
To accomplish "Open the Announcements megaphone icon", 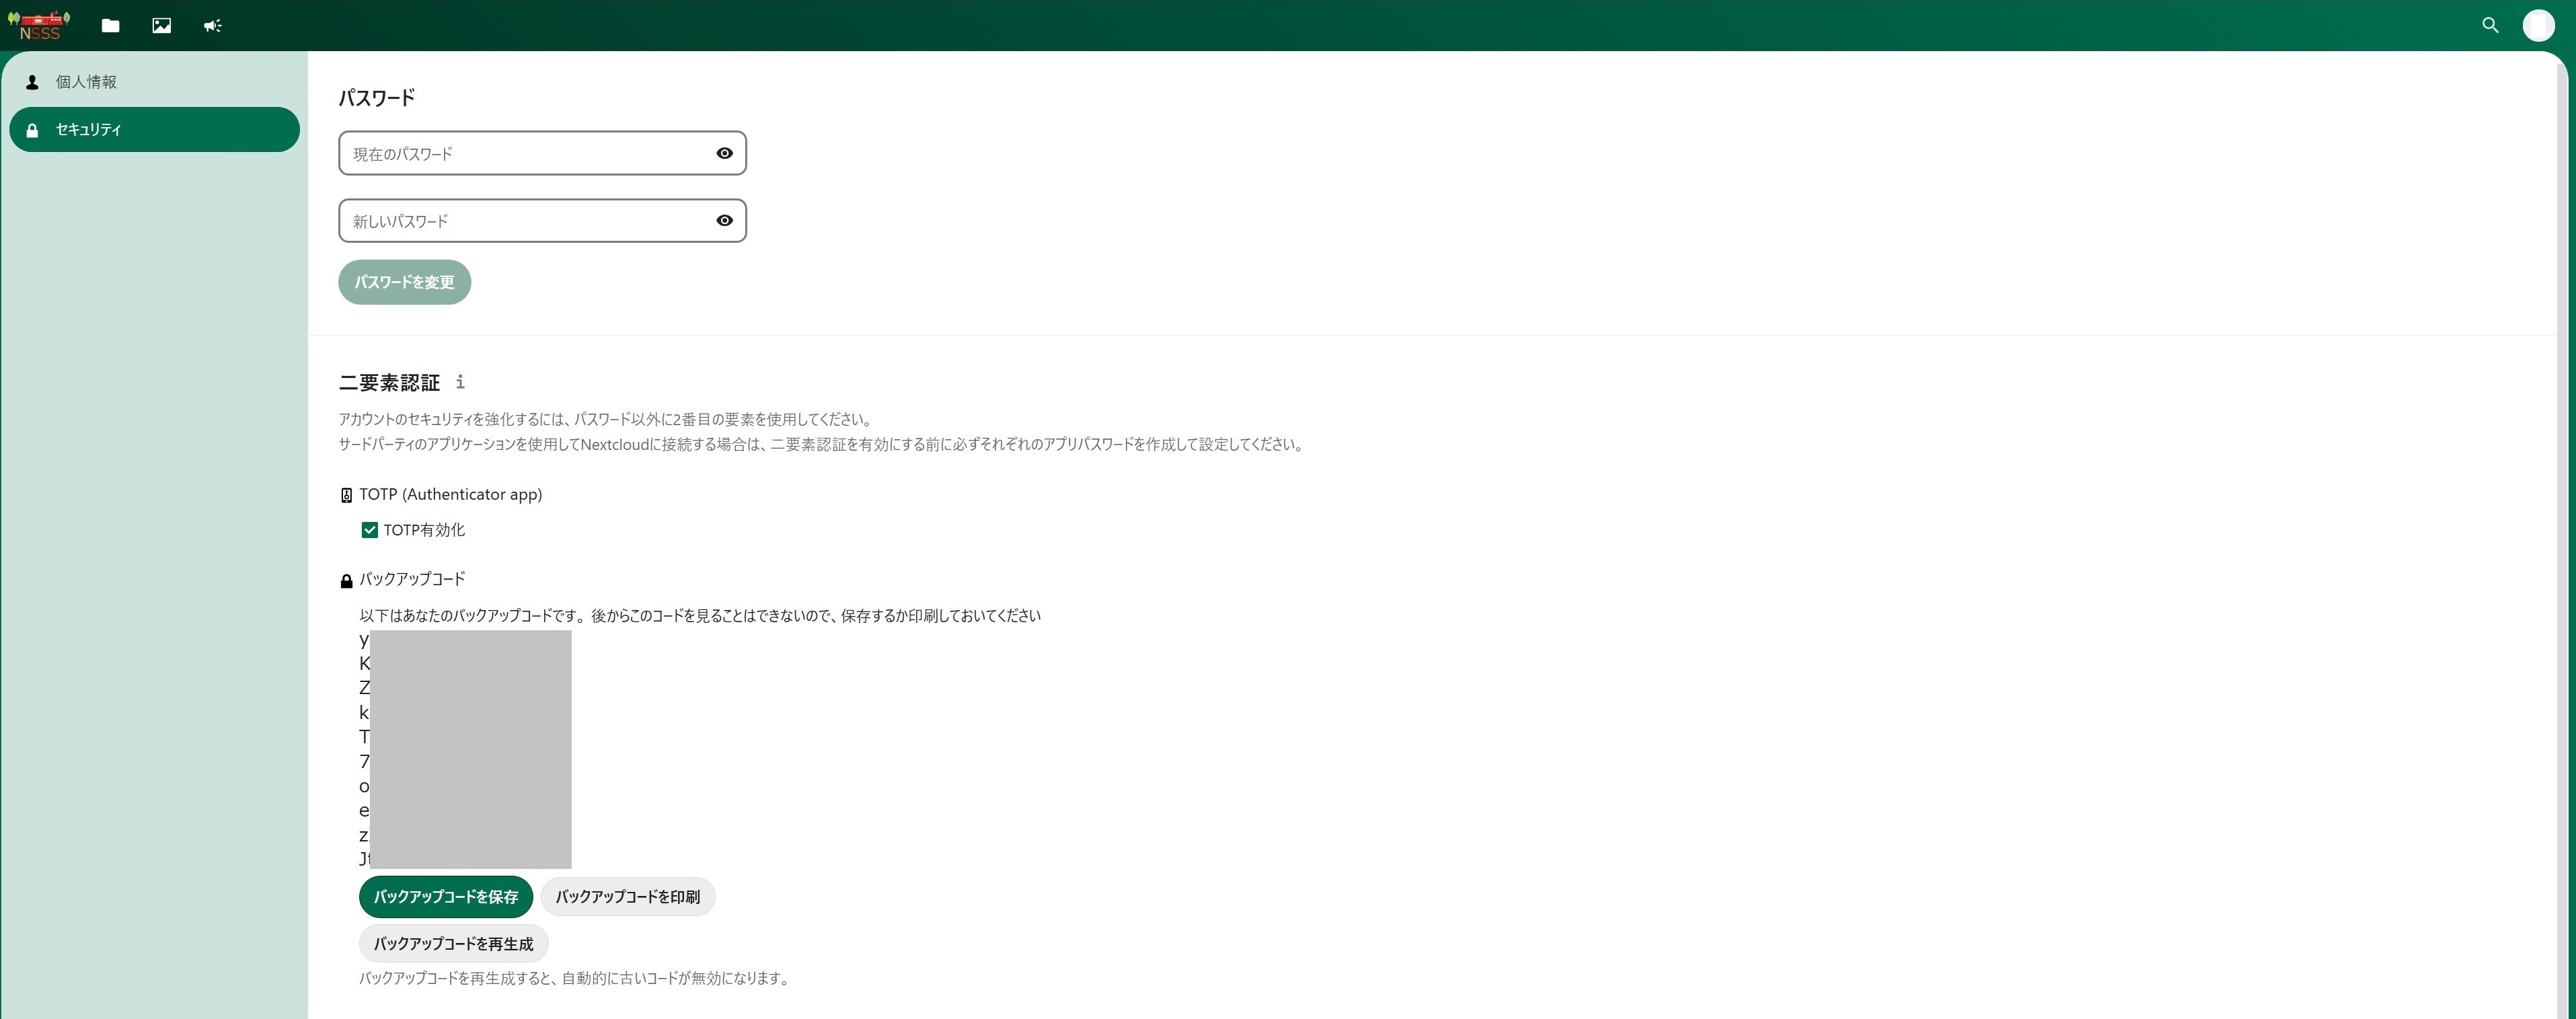I will 212,26.
